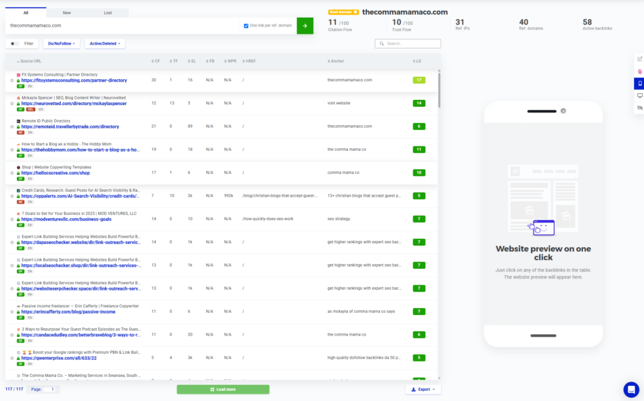Open the Do/NoFollow dropdown

[x=61, y=43]
